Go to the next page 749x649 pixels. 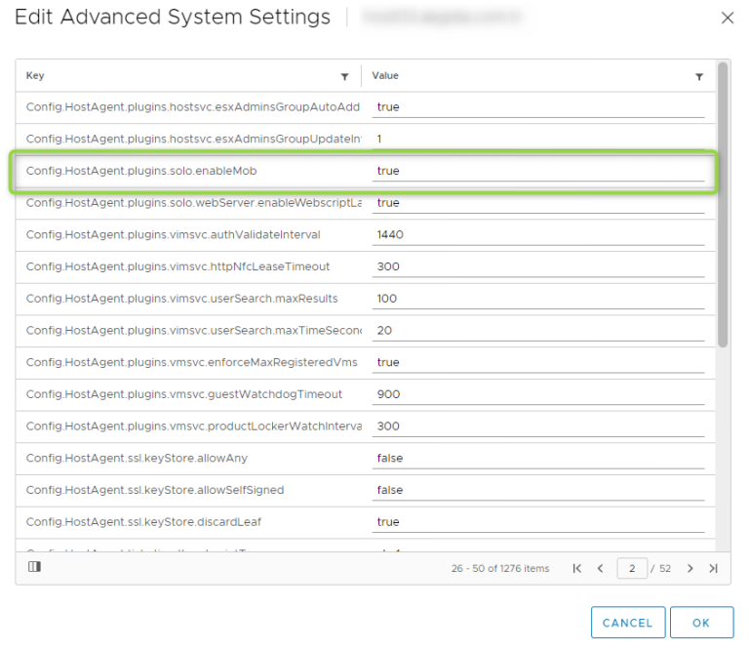(690, 568)
